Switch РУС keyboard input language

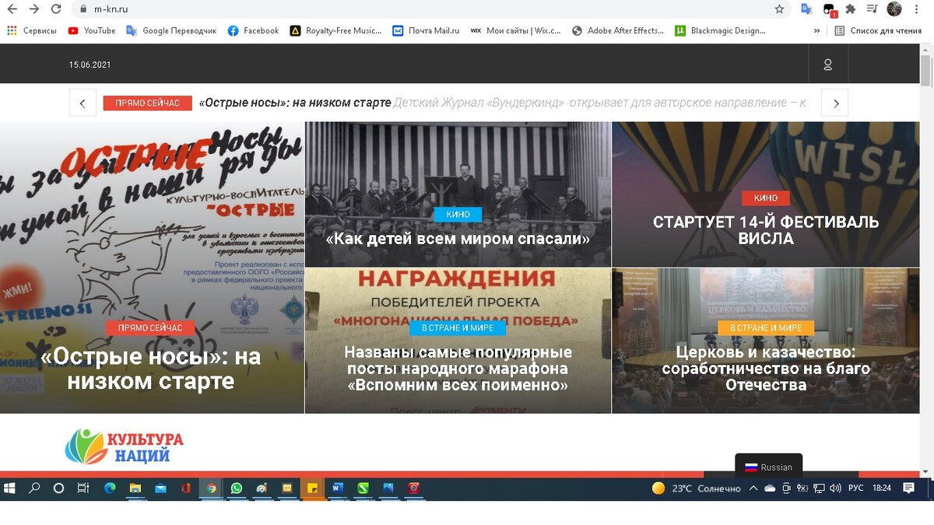point(855,488)
